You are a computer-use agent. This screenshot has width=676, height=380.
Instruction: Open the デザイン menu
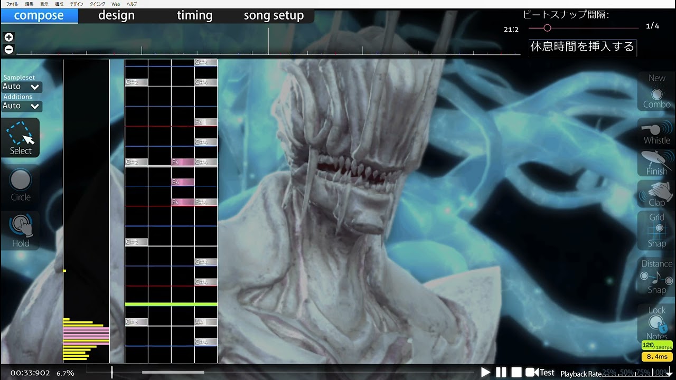tap(77, 4)
